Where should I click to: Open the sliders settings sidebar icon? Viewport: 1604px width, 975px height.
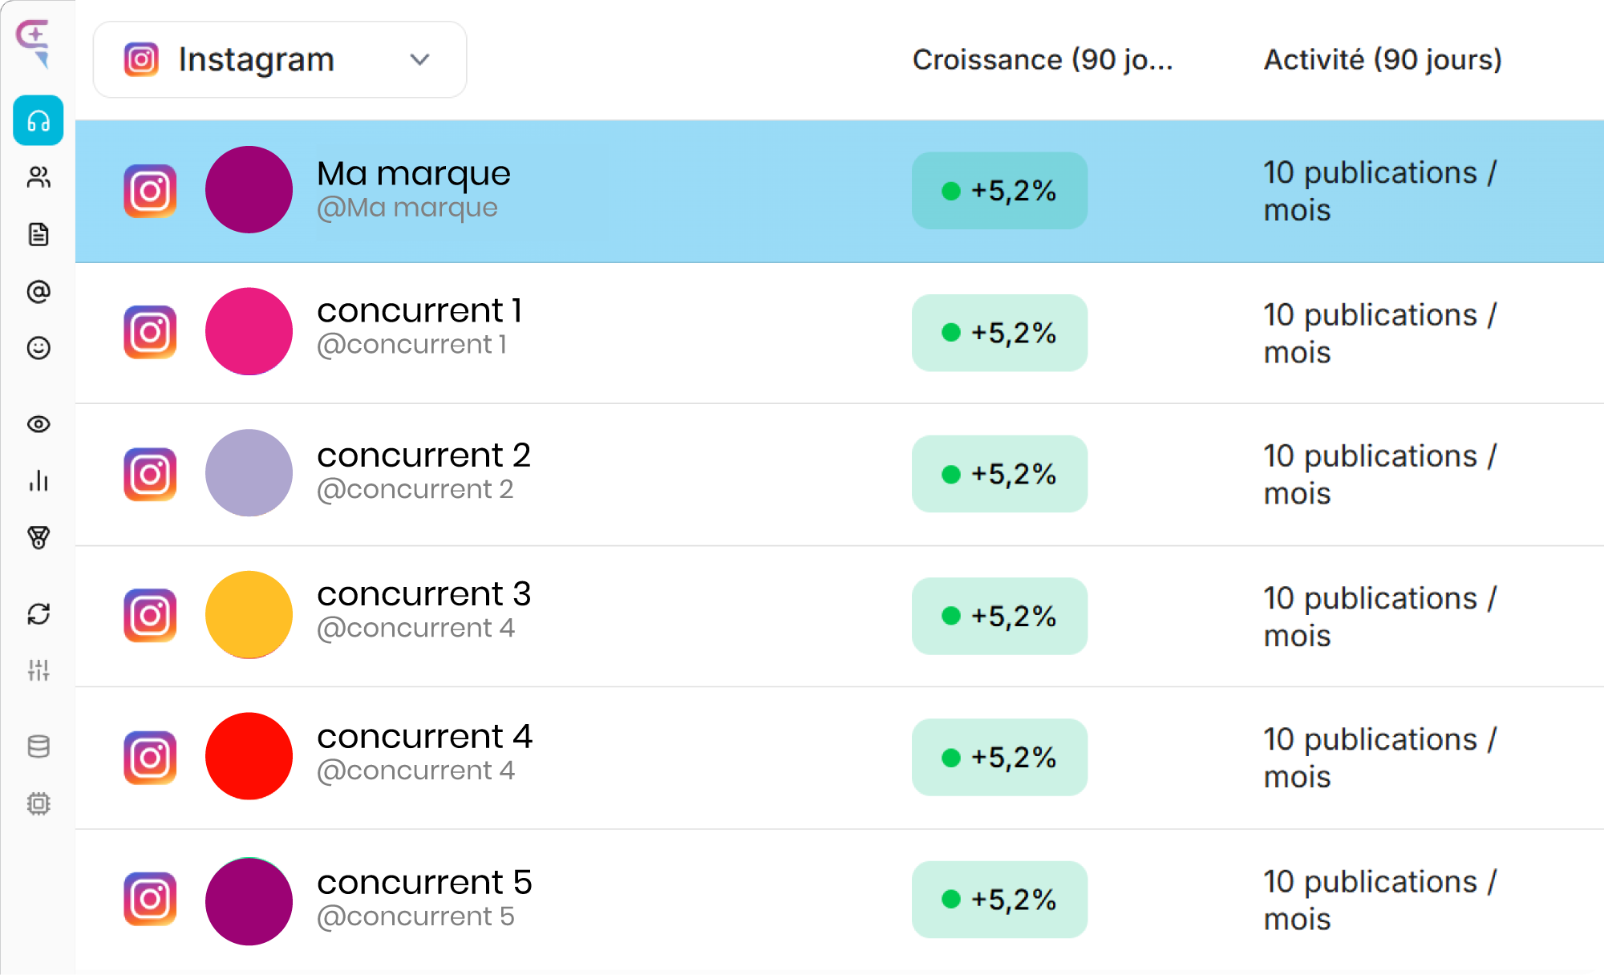click(x=38, y=670)
